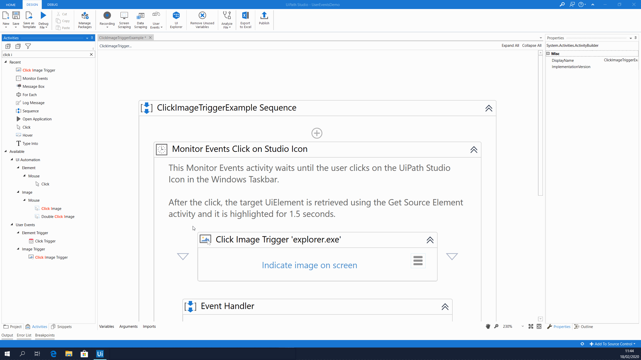This screenshot has width=641, height=360.
Task: Run Debug File play icon
Action: (x=43, y=16)
